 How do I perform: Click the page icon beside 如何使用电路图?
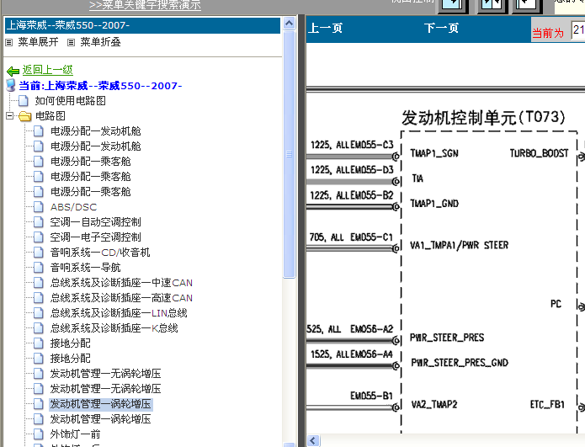(24, 100)
